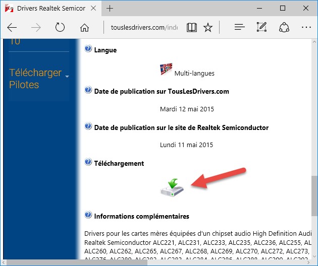The image size is (318, 266).
Task: Open the Share panel
Action: (284, 28)
